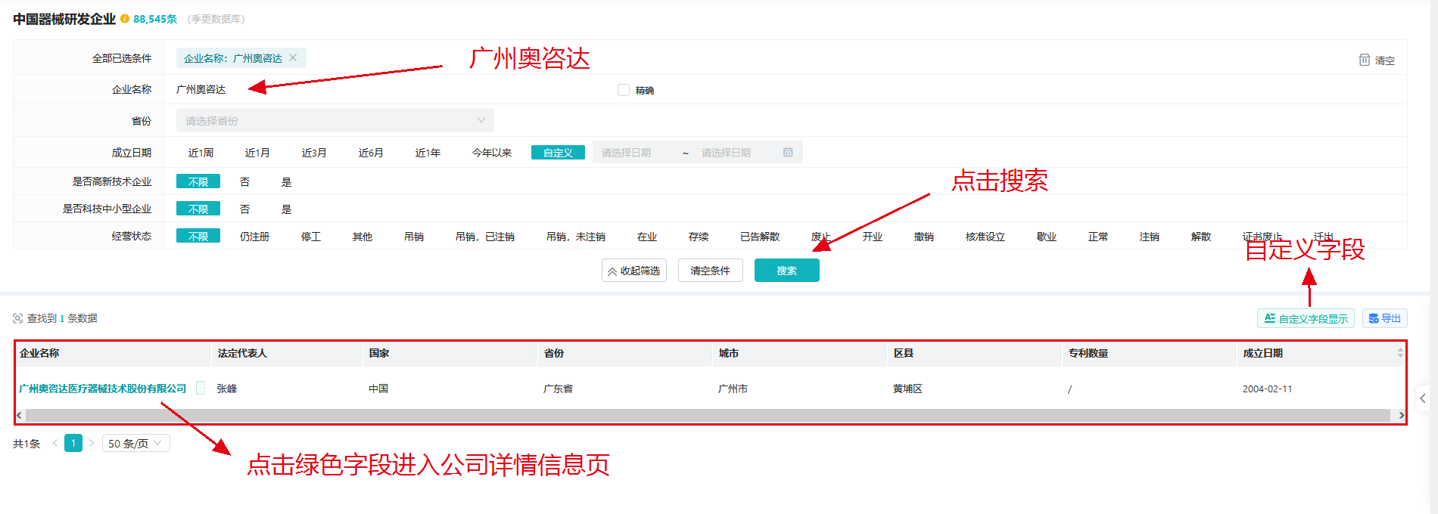The image size is (1438, 514).
Task: Click the horizontal scrollbar of results table
Action: tap(707, 415)
